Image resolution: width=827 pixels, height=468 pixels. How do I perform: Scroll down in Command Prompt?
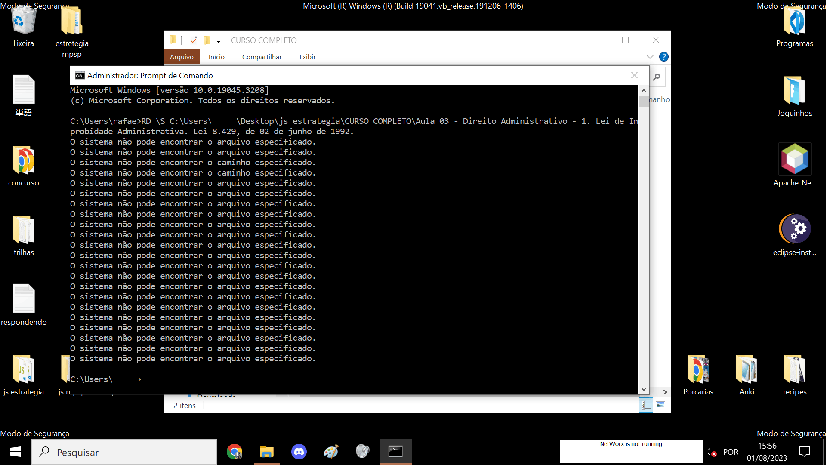644,389
